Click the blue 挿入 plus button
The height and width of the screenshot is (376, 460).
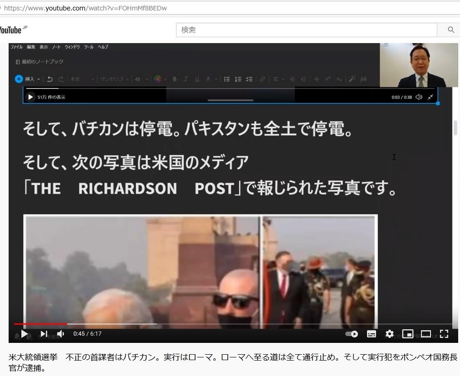tap(19, 79)
